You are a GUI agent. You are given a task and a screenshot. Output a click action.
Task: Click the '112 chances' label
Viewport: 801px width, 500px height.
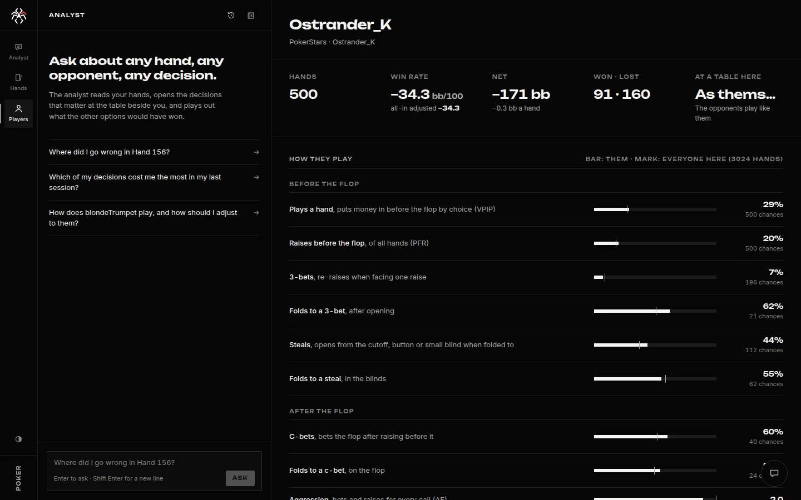764,351
